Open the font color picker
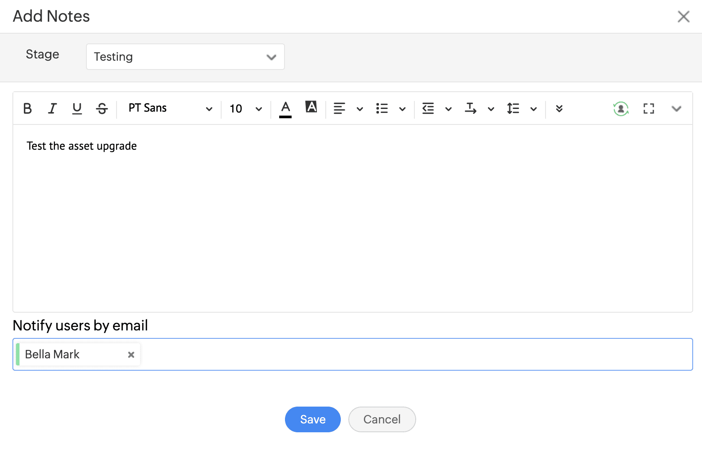Screen dimensions: 702x450 coord(285,109)
